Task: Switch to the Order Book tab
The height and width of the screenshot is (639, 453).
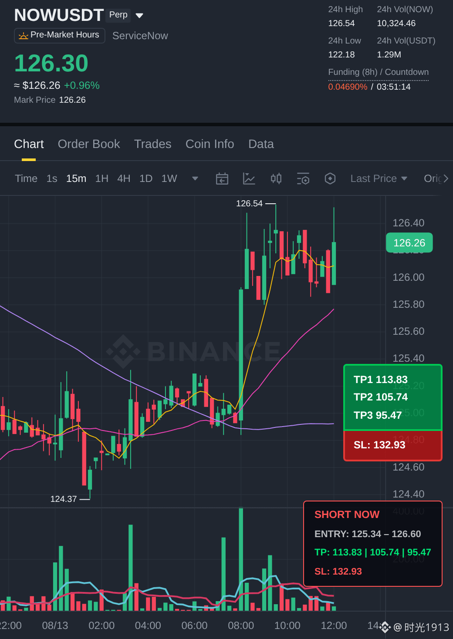Action: 89,144
